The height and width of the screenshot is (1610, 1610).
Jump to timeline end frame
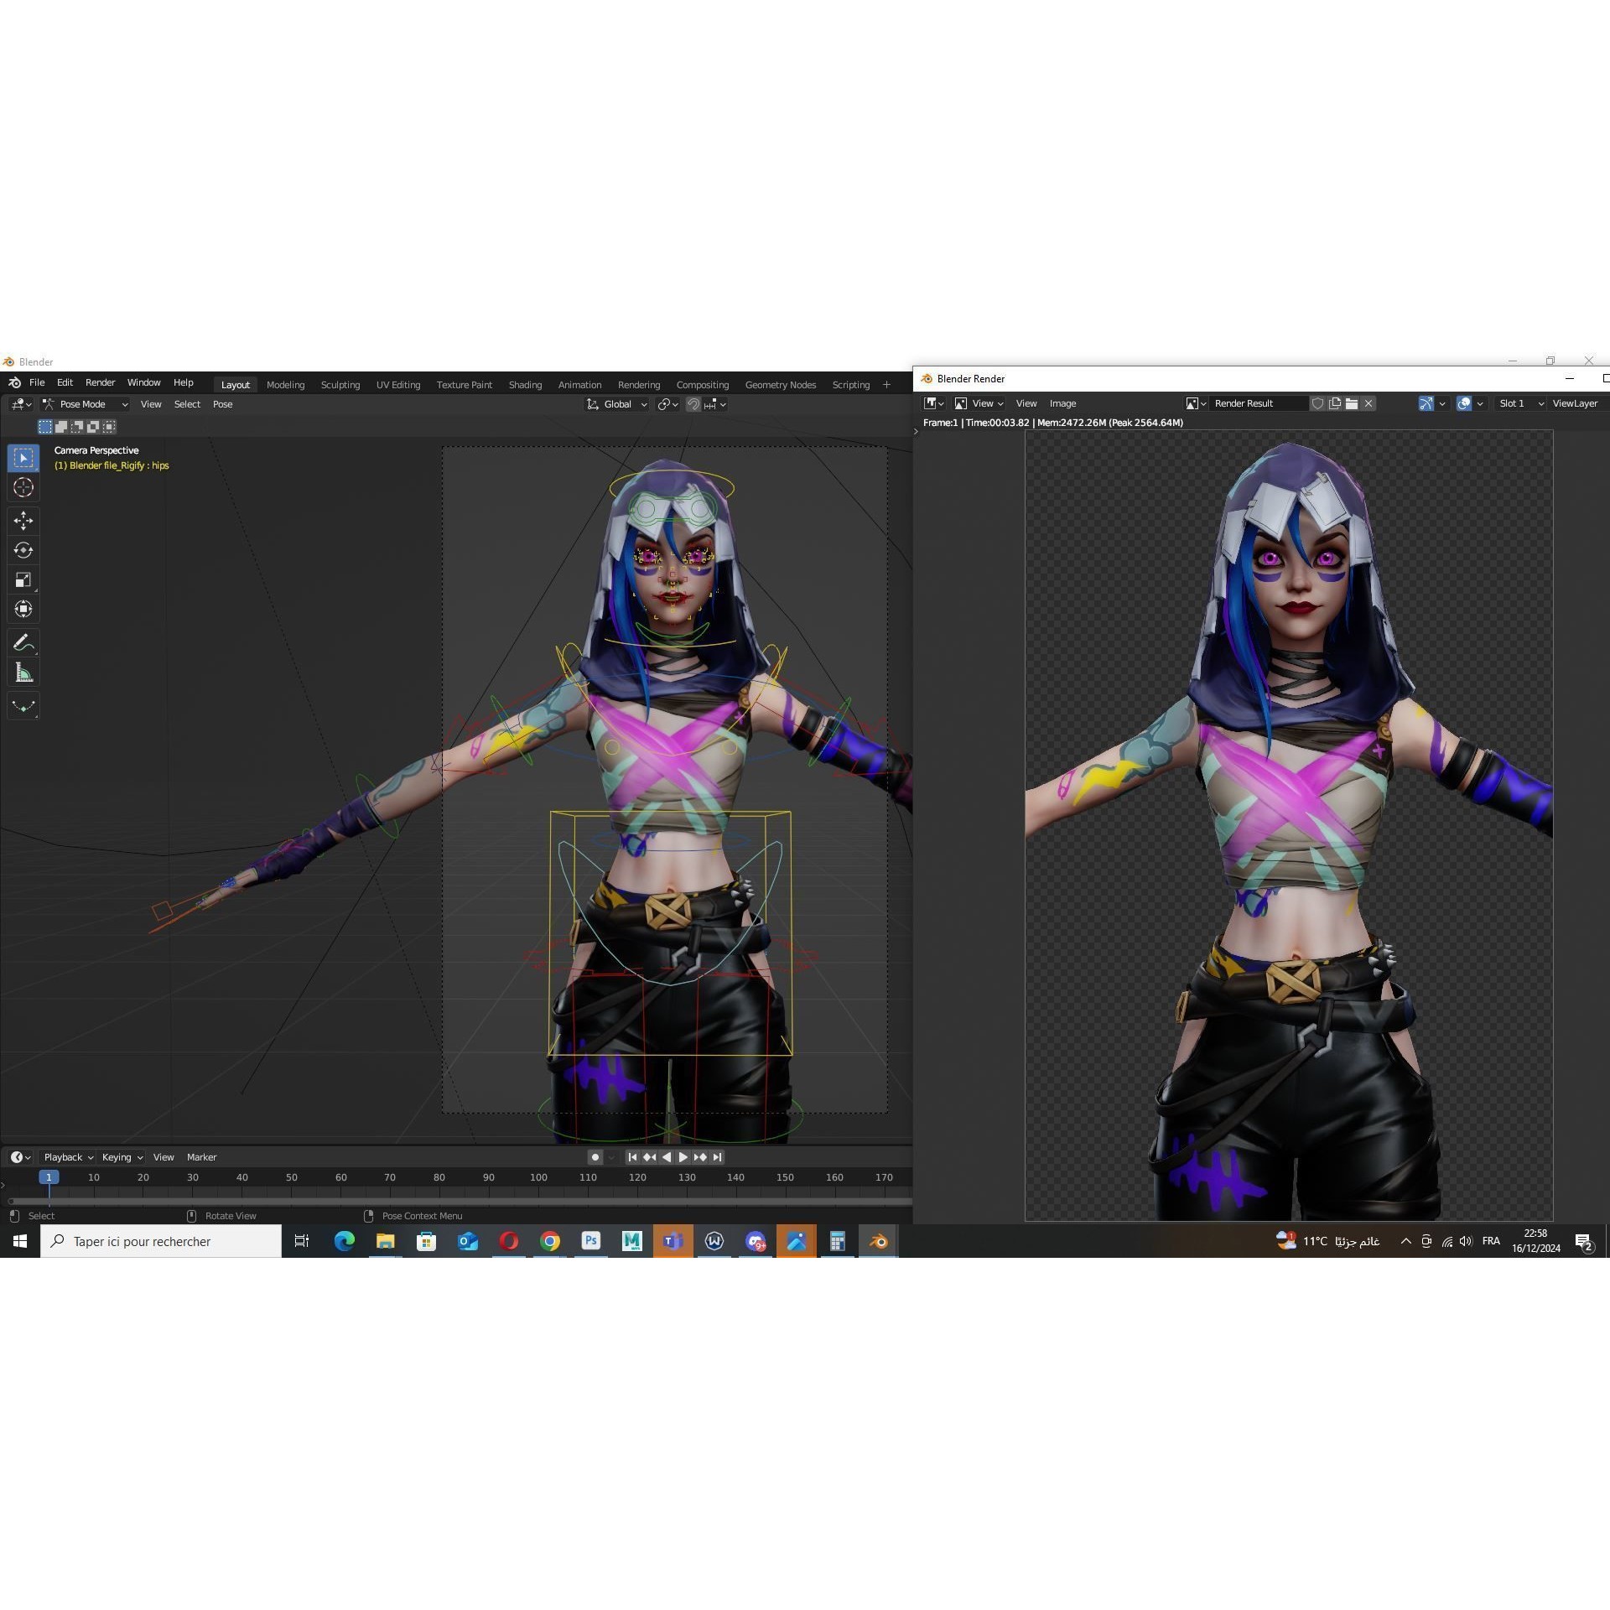717,1157
